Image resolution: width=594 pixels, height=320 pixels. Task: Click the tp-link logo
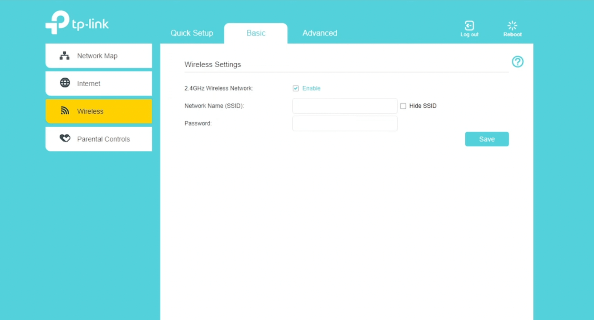[x=77, y=23]
